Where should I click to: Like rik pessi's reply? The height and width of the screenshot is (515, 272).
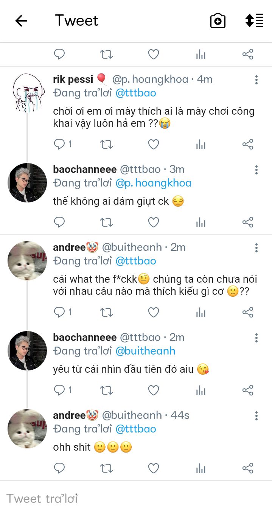pyautogui.click(x=153, y=144)
